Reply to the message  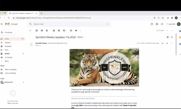click(167, 43)
